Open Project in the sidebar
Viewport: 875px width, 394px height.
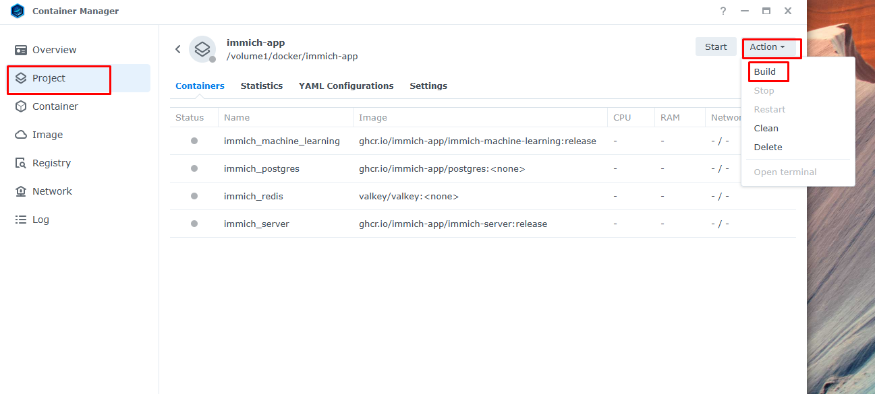(x=49, y=78)
